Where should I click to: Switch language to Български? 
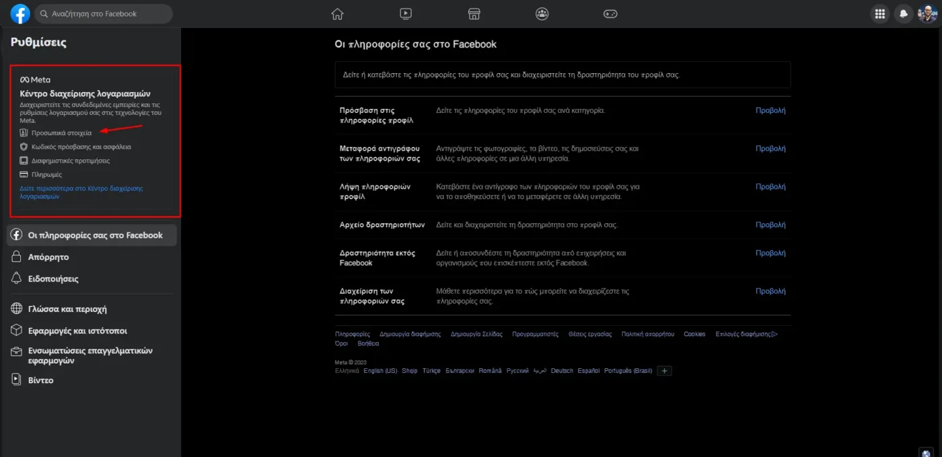pos(460,371)
